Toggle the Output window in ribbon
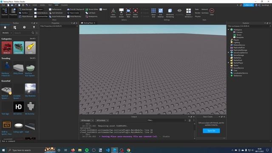The width and height of the screenshot is (272, 153). point(39,9)
